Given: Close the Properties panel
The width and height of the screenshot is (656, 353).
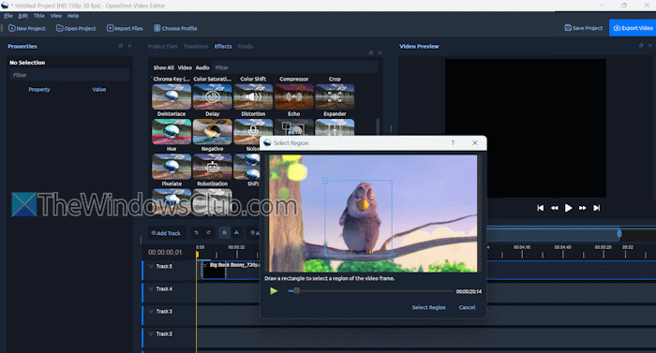Looking at the screenshot, I should 129,46.
